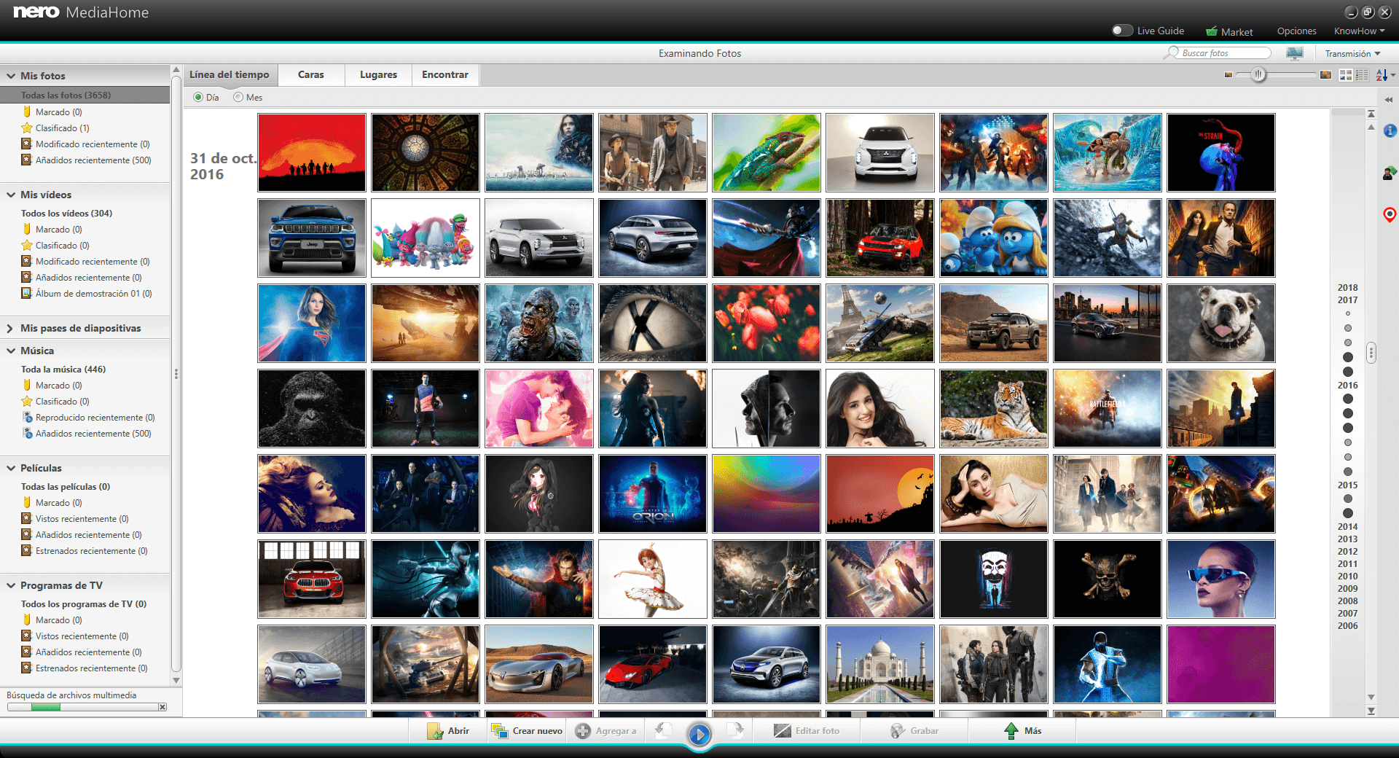Switch to detailed list view

click(x=1362, y=75)
